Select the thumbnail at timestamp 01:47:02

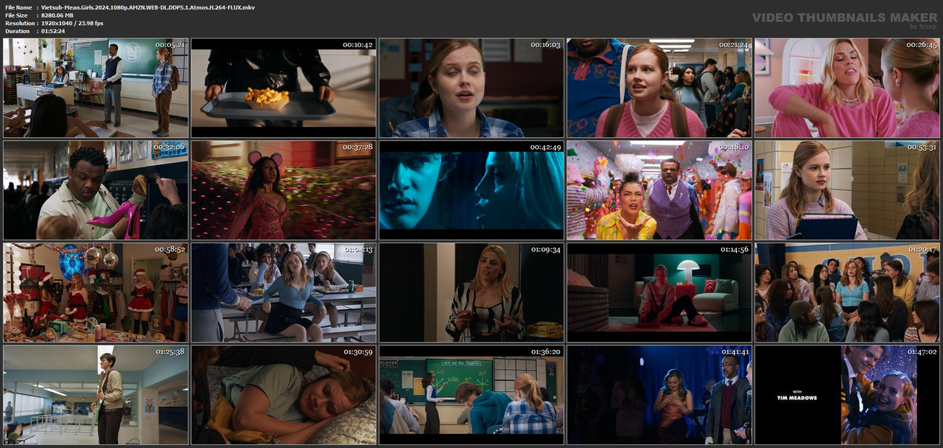pyautogui.click(x=847, y=396)
